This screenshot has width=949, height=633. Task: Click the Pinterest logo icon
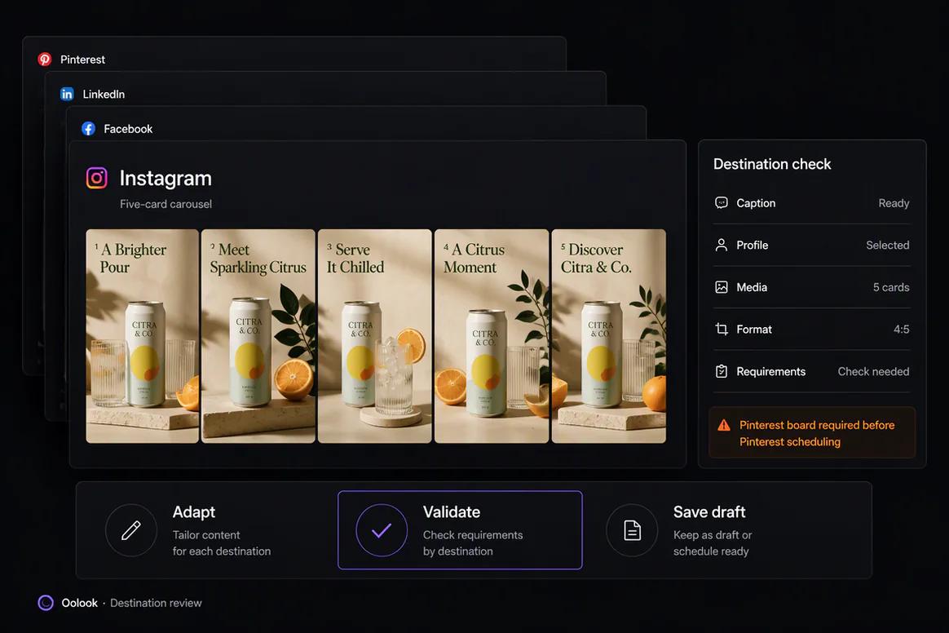(45, 60)
